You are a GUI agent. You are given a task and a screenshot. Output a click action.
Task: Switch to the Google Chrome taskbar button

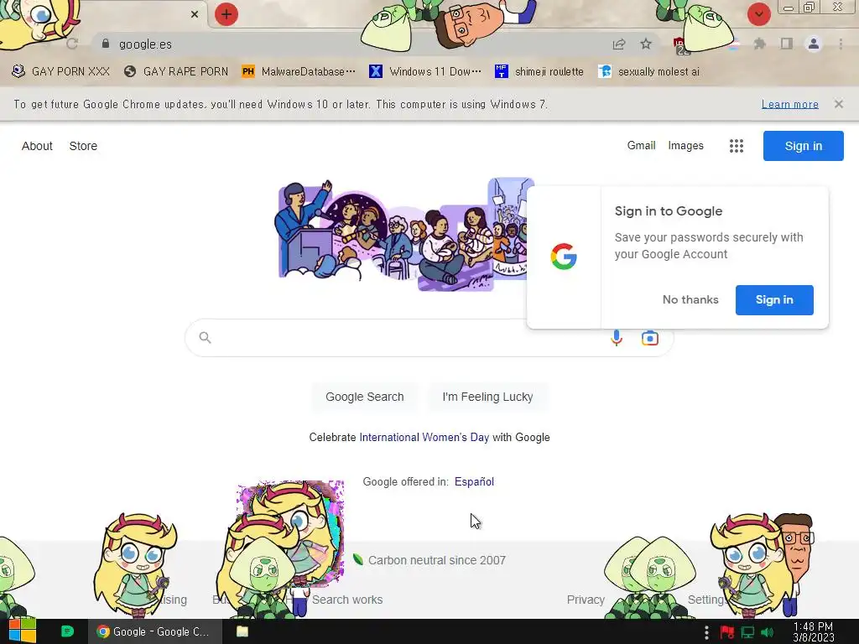tap(155, 631)
